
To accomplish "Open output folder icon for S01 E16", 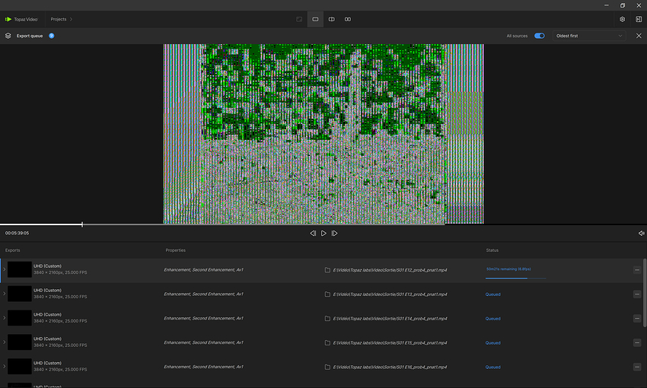I will (327, 367).
